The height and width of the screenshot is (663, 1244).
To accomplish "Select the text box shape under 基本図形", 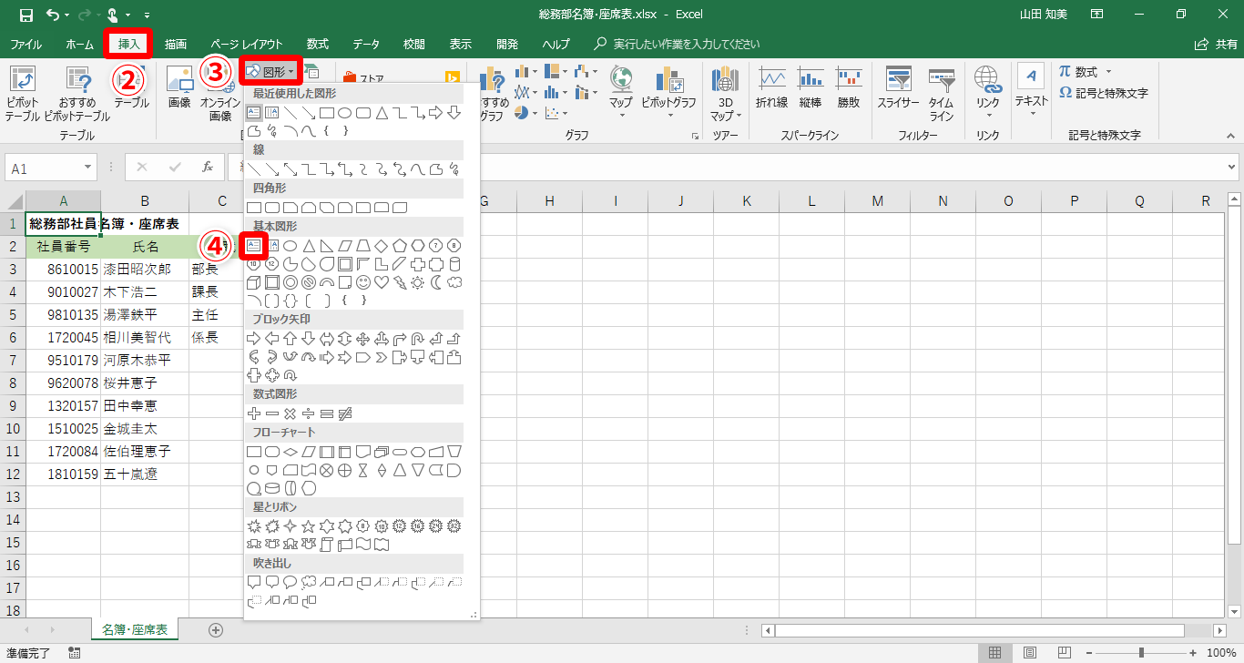I will coord(254,246).
